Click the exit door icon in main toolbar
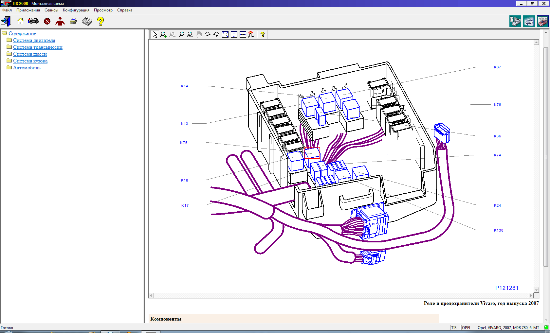Screen dimensions: 550x333 6,22
